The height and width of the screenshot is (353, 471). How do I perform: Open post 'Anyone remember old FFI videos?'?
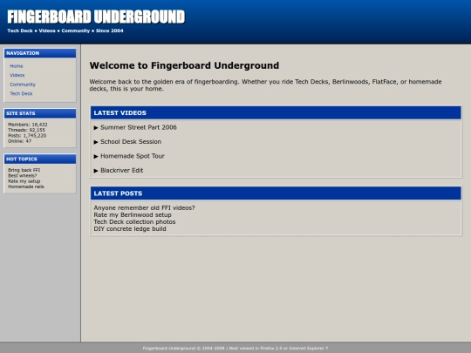point(144,207)
